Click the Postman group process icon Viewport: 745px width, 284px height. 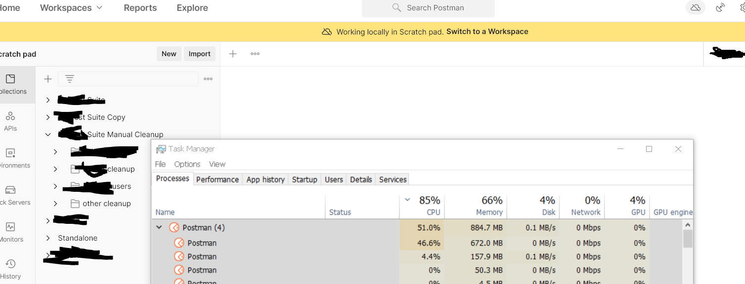174,227
